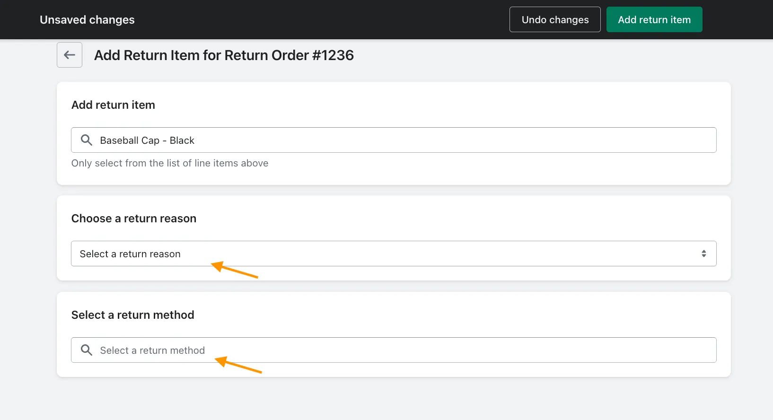
Task: Click the 'Unsaved changes' label
Action: coord(87,20)
